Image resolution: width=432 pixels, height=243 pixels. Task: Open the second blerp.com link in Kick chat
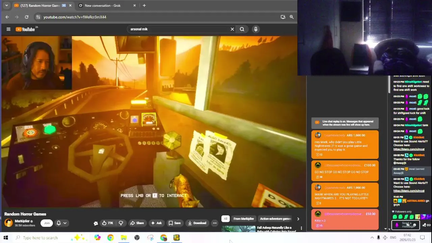(x=409, y=191)
